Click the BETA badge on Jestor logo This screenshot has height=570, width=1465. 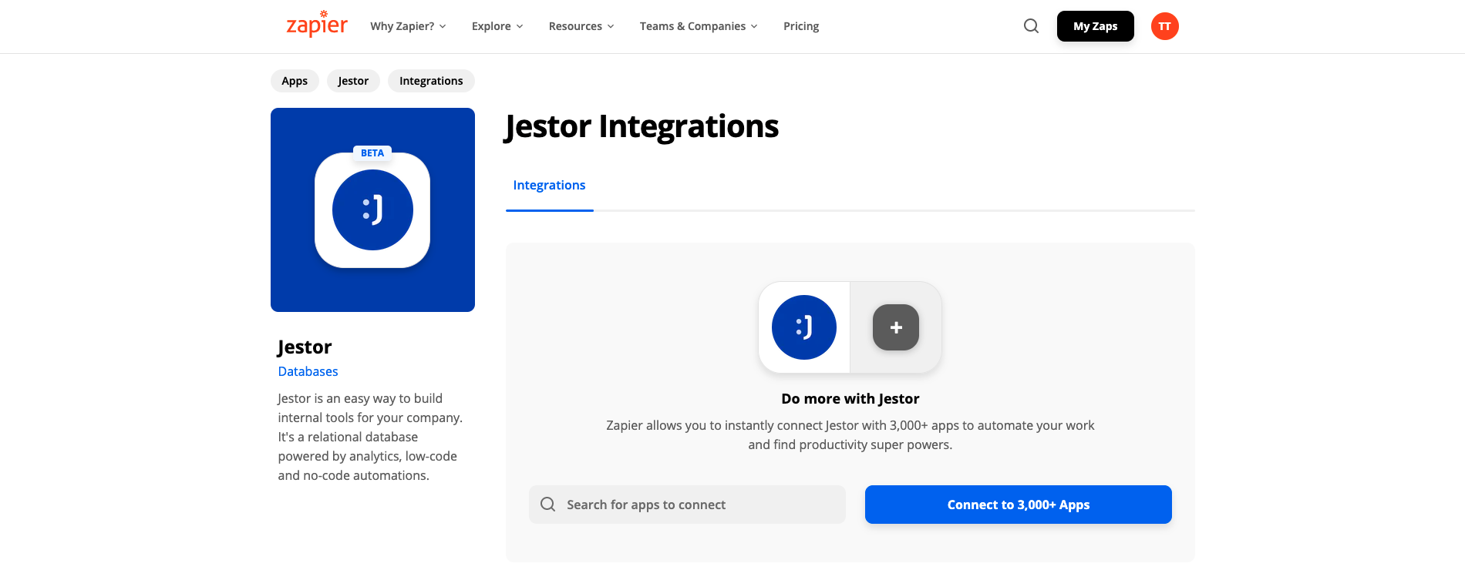(x=372, y=153)
